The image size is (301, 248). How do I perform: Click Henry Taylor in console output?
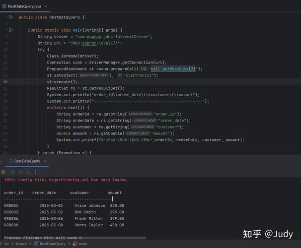(89, 225)
